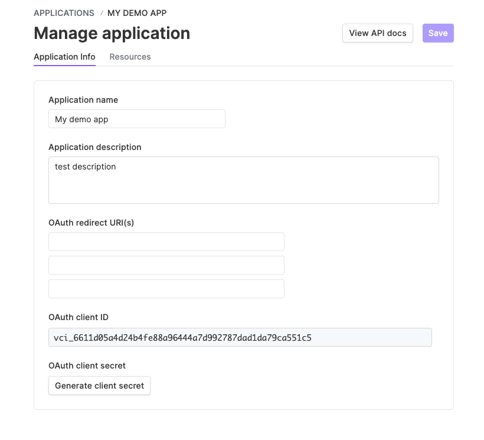Click the OAuth redirect URI(s) label

point(91,223)
